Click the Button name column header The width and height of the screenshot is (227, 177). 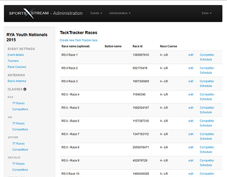(x=113, y=46)
